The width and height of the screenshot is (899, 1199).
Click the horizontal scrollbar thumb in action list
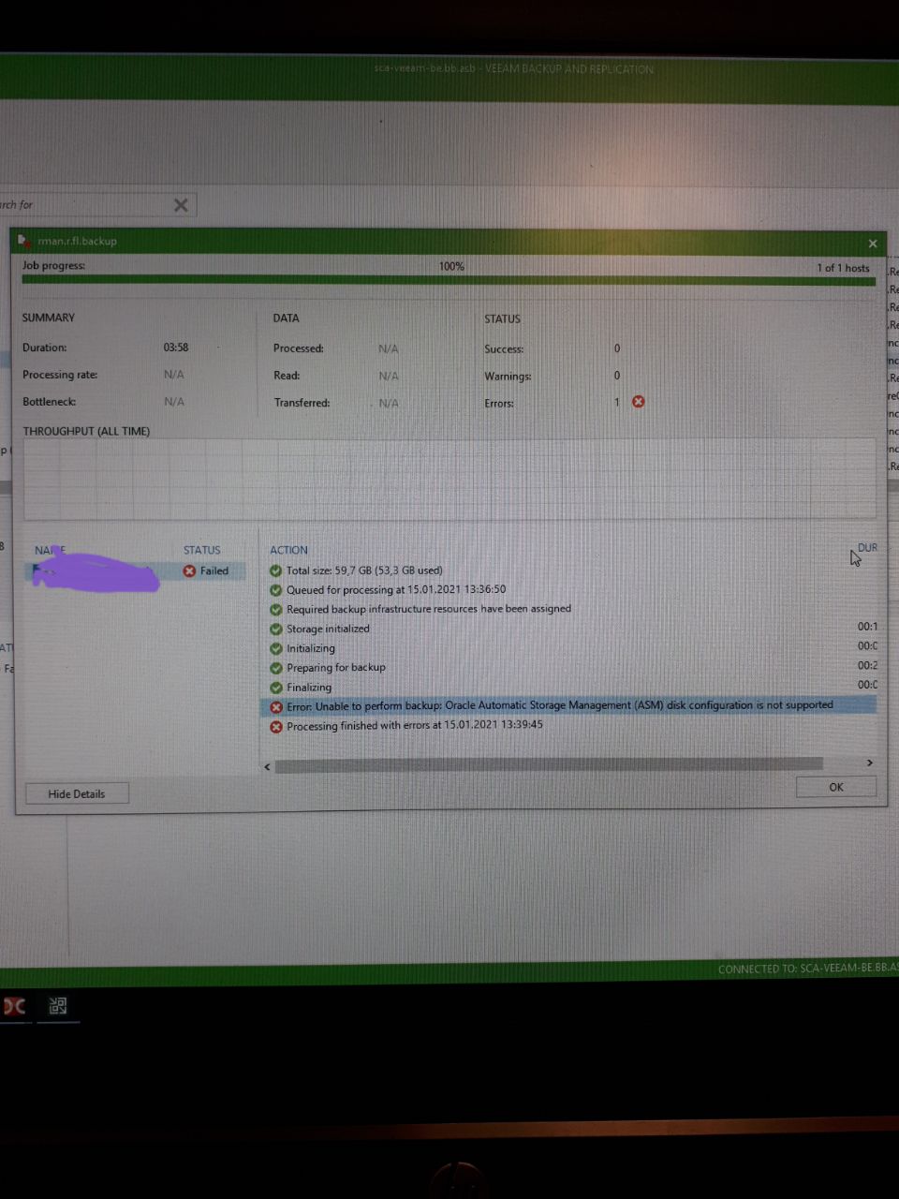coord(549,764)
